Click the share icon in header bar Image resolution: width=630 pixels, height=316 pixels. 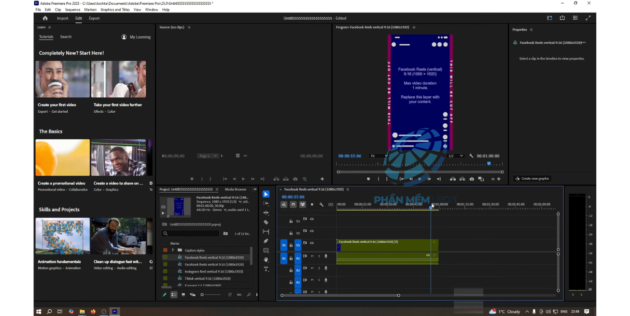pyautogui.click(x=562, y=18)
